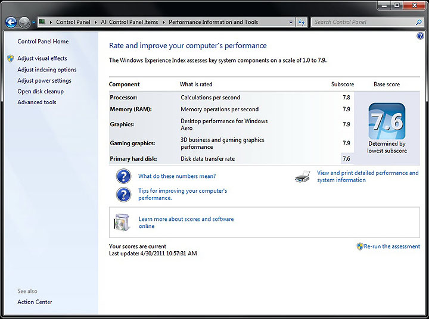
Task: View and print detailed performance information
Action: tap(368, 177)
